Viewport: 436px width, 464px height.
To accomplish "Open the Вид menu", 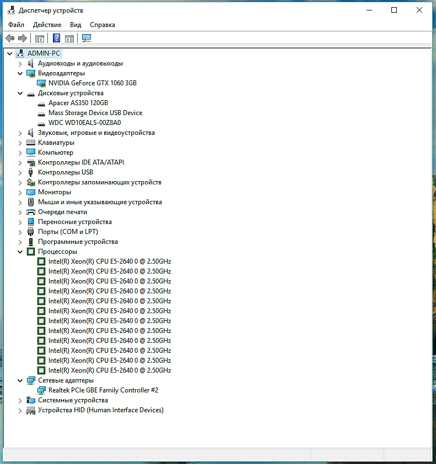I will [76, 25].
